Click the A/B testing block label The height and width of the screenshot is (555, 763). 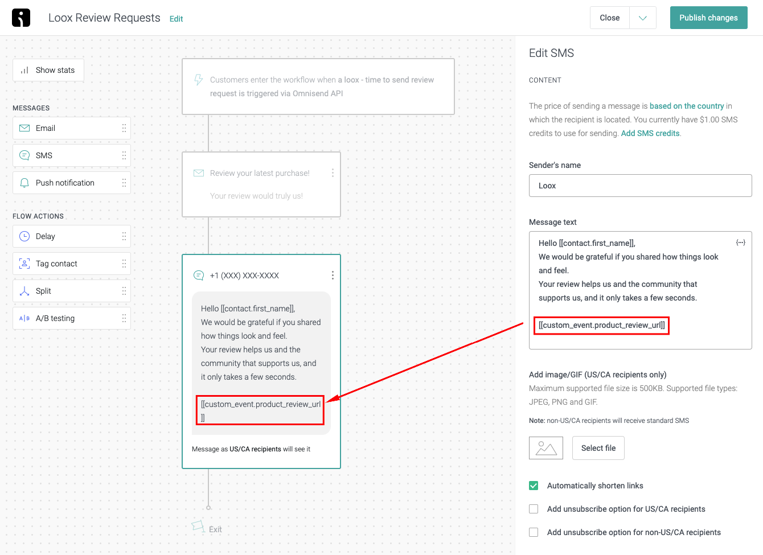point(55,318)
